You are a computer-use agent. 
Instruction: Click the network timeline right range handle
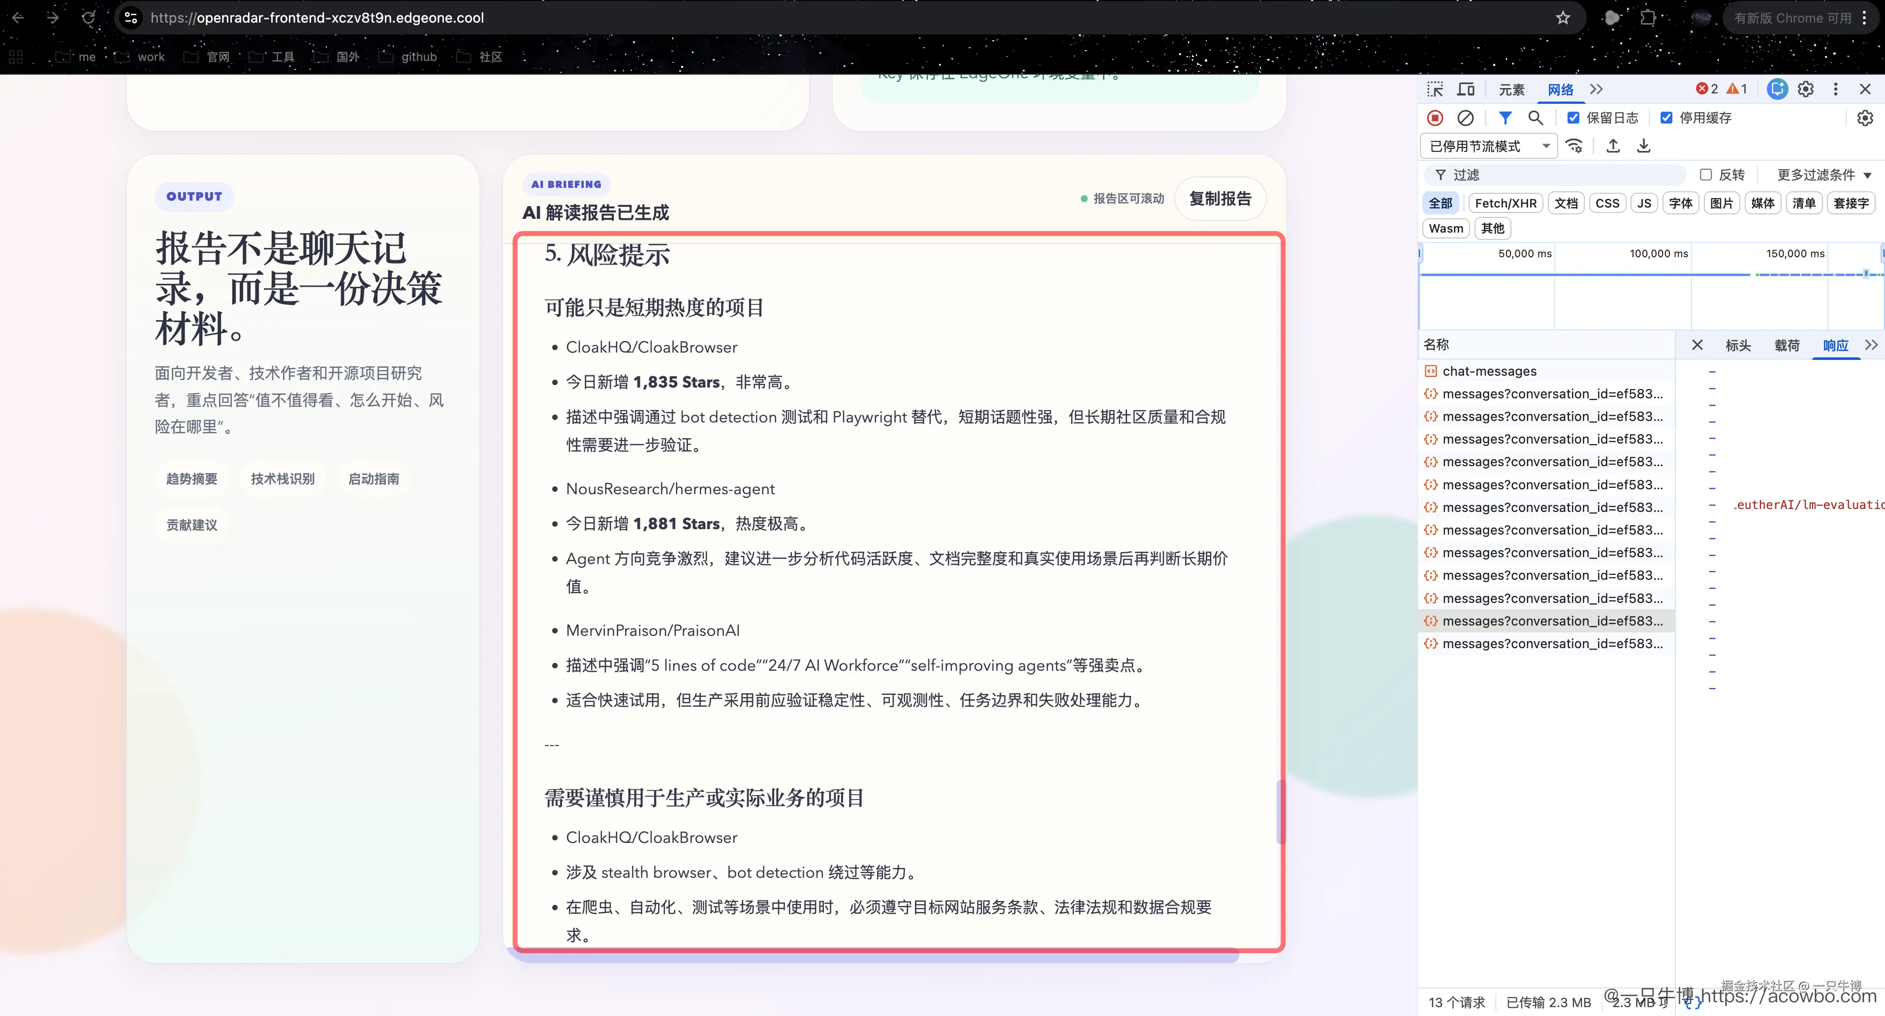(1882, 253)
